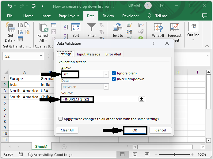Run Spelling check from quick access toolbar
The width and height of the screenshot is (213, 159).
pyautogui.click(x=33, y=6)
